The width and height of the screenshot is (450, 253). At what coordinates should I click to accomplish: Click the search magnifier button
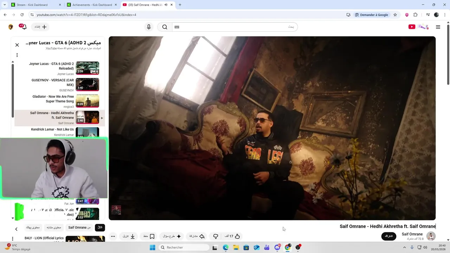point(165,27)
